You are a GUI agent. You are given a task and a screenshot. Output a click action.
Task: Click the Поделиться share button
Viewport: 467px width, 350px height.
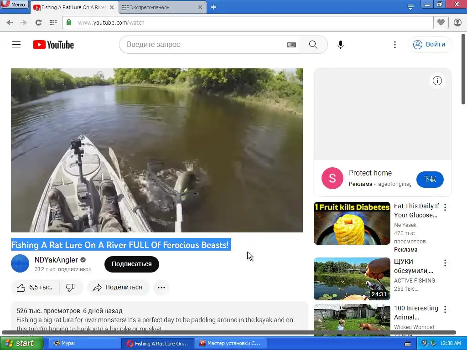pos(118,288)
